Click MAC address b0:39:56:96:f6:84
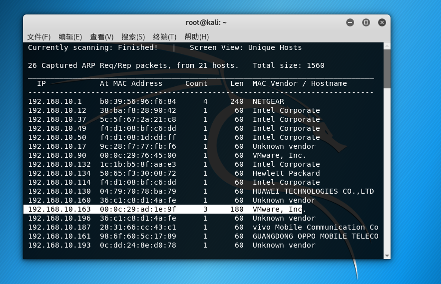The height and width of the screenshot is (284, 441). (138, 101)
